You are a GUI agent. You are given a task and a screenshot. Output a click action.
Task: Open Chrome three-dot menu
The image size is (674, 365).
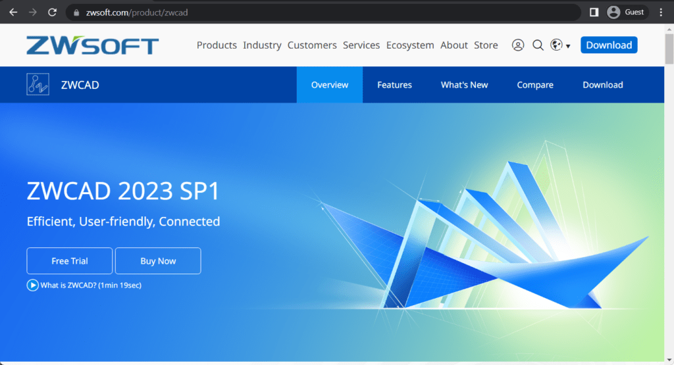coord(661,12)
